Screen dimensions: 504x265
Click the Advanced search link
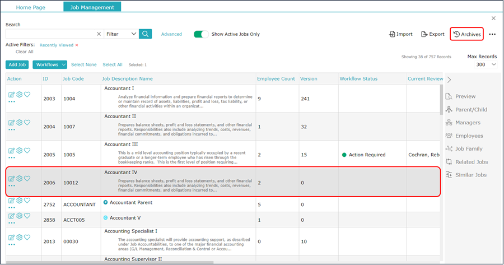171,34
